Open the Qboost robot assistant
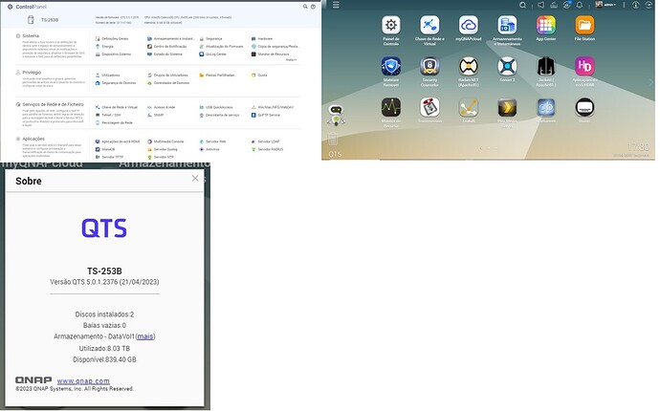 point(336,115)
